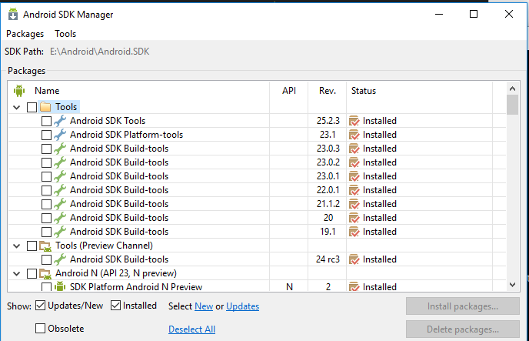This screenshot has width=529, height=341.
Task: Click installed status icon for Build-tools 24 rc3
Action: point(354,259)
